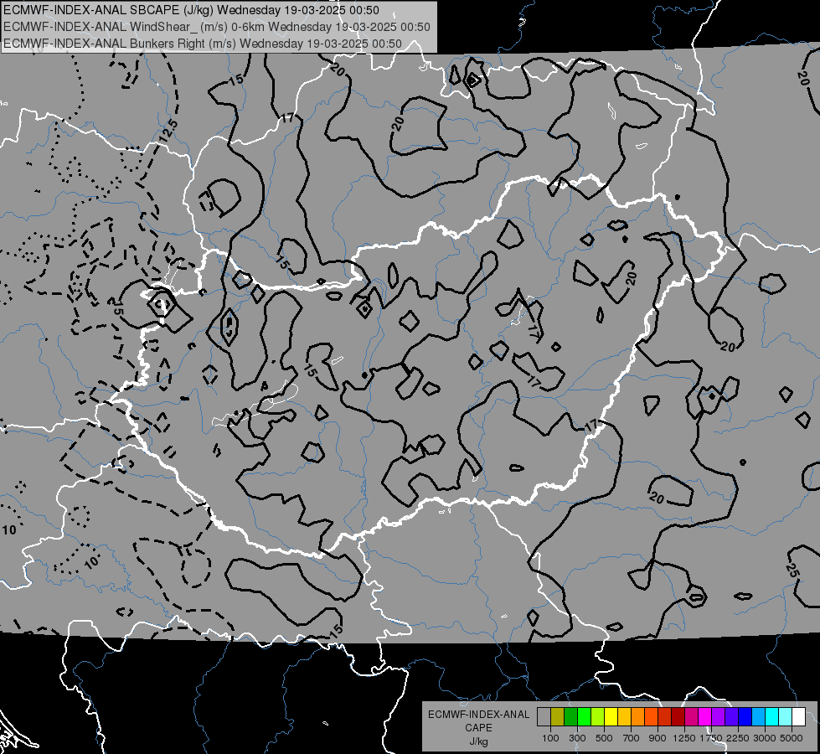The width and height of the screenshot is (820, 754).
Task: Select the dark red legend swatch
Action: (678, 717)
